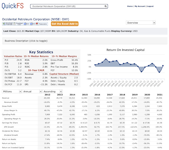Toggle the Business Description section
Image resolution: width=169 pixels, height=150 pixels.
point(85,41)
